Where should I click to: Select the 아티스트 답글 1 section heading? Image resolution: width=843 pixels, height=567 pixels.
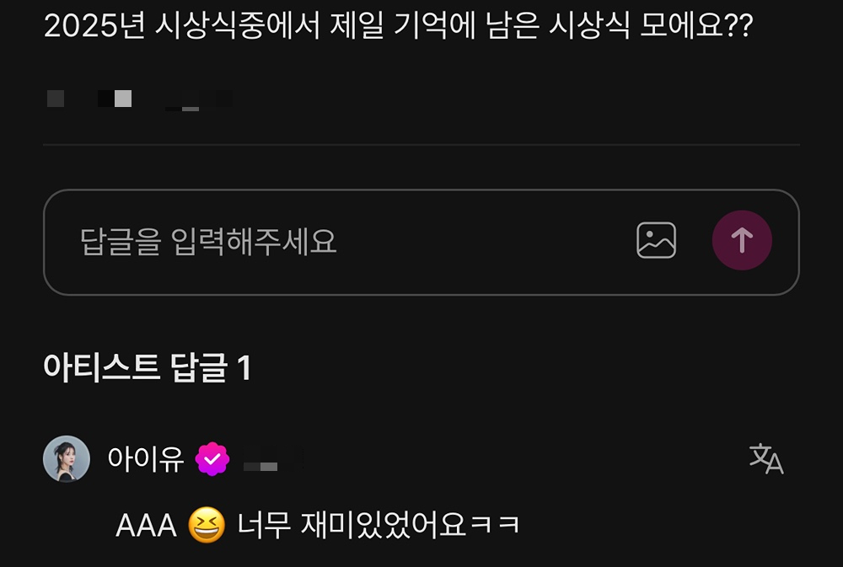(x=148, y=367)
